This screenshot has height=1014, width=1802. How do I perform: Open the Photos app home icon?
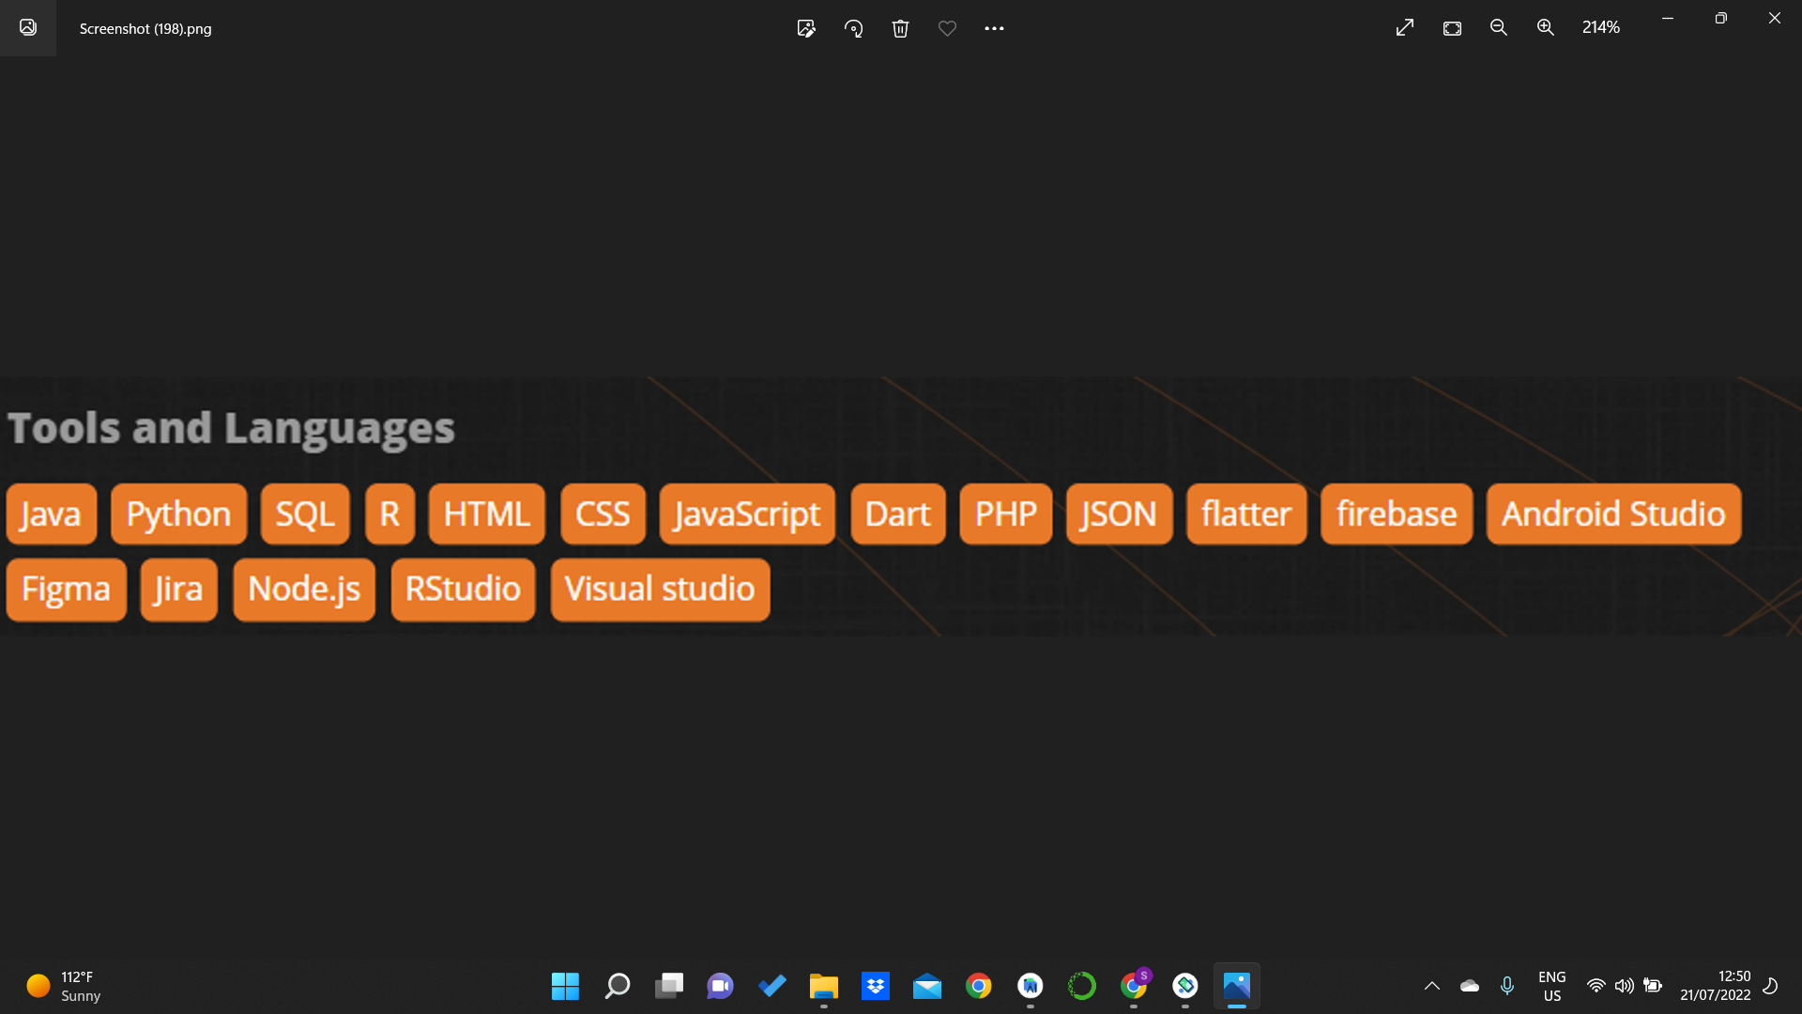(x=28, y=27)
